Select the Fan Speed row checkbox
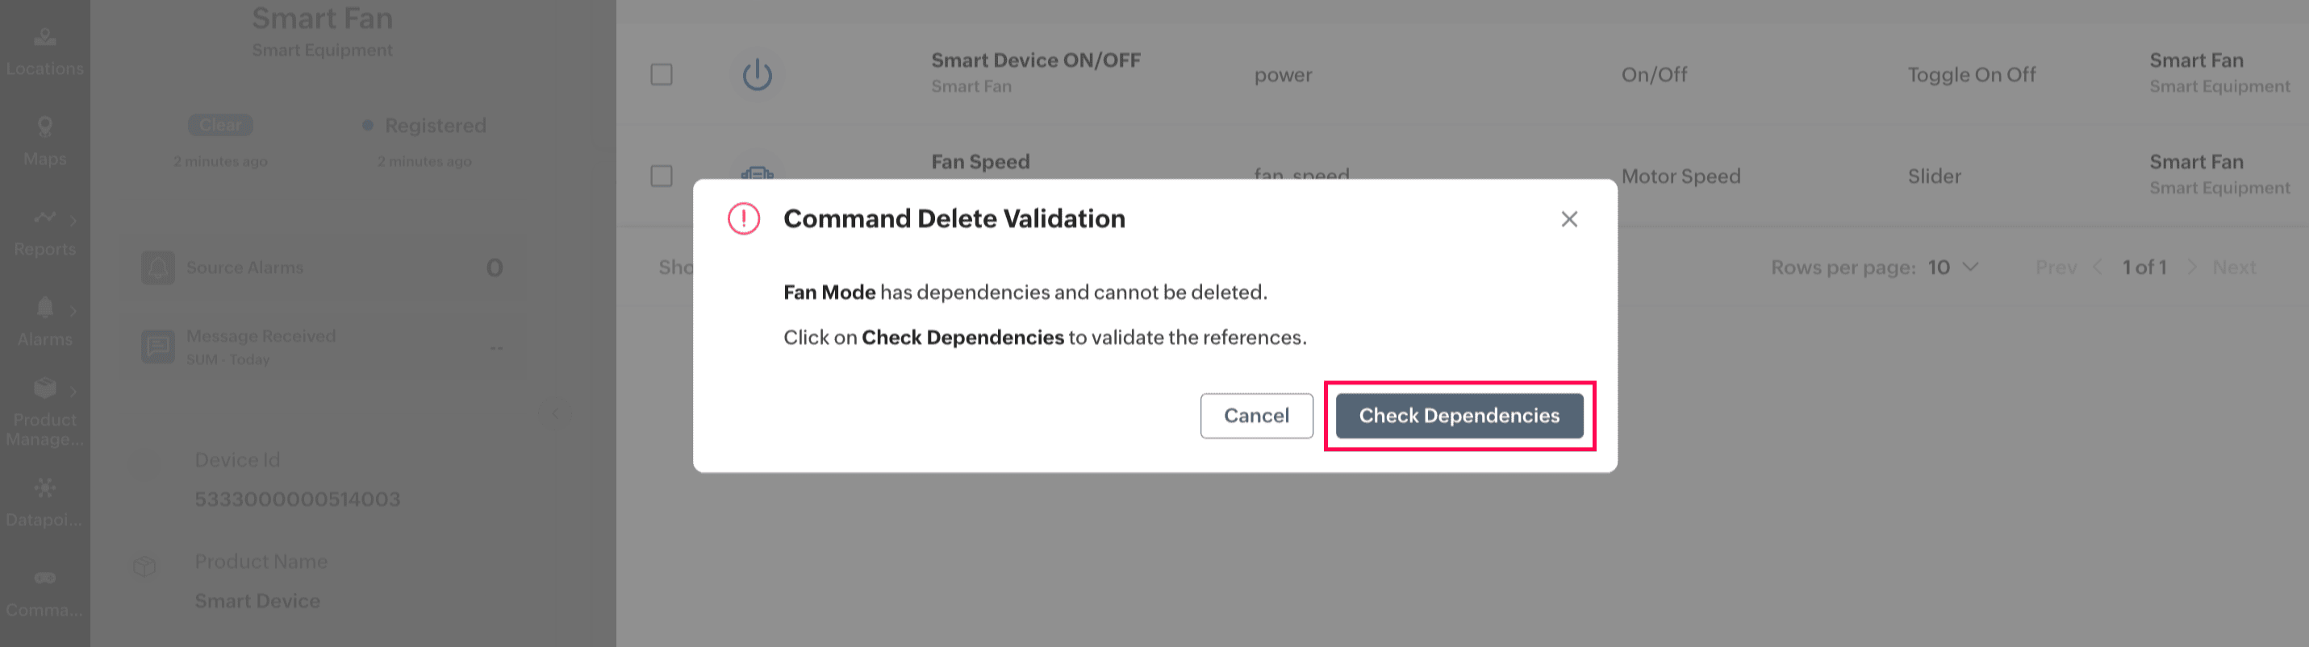The height and width of the screenshot is (647, 2309). coord(662,176)
